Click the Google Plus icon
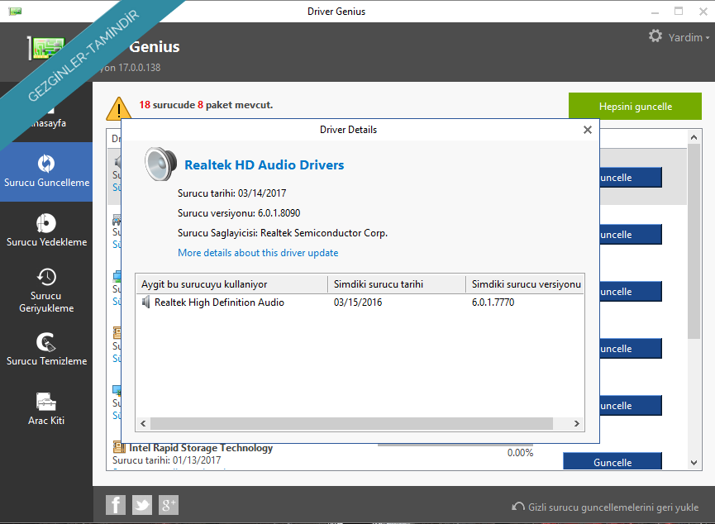This screenshot has width=715, height=524. click(x=169, y=505)
